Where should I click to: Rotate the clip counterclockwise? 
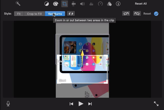[x=126, y=14]
